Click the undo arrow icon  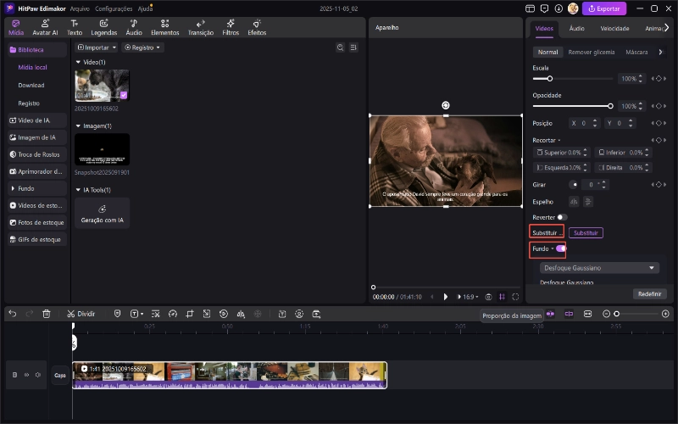click(x=13, y=314)
